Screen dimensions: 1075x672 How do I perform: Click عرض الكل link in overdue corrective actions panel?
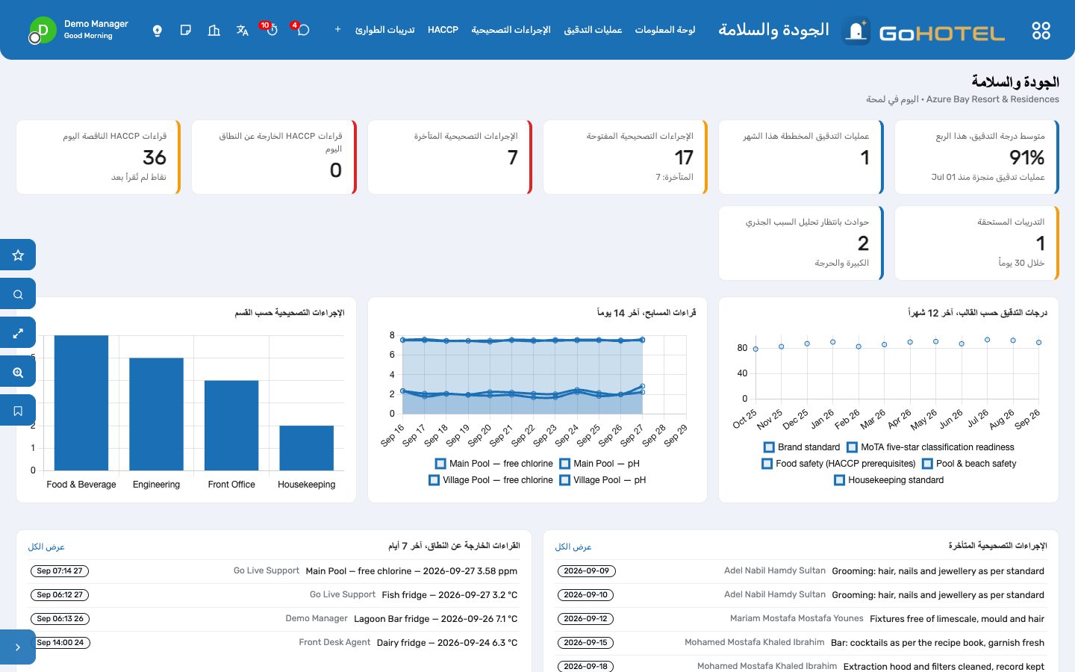pos(573,547)
